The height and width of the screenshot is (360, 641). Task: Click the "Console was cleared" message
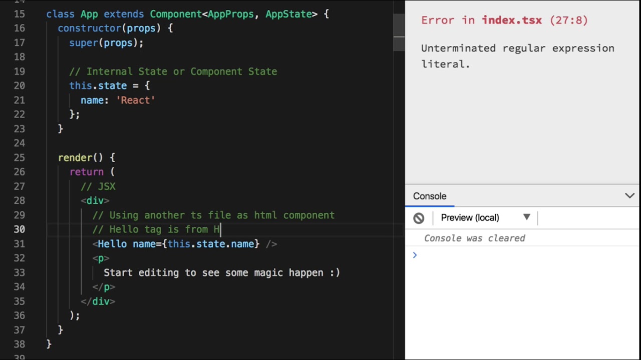click(474, 238)
